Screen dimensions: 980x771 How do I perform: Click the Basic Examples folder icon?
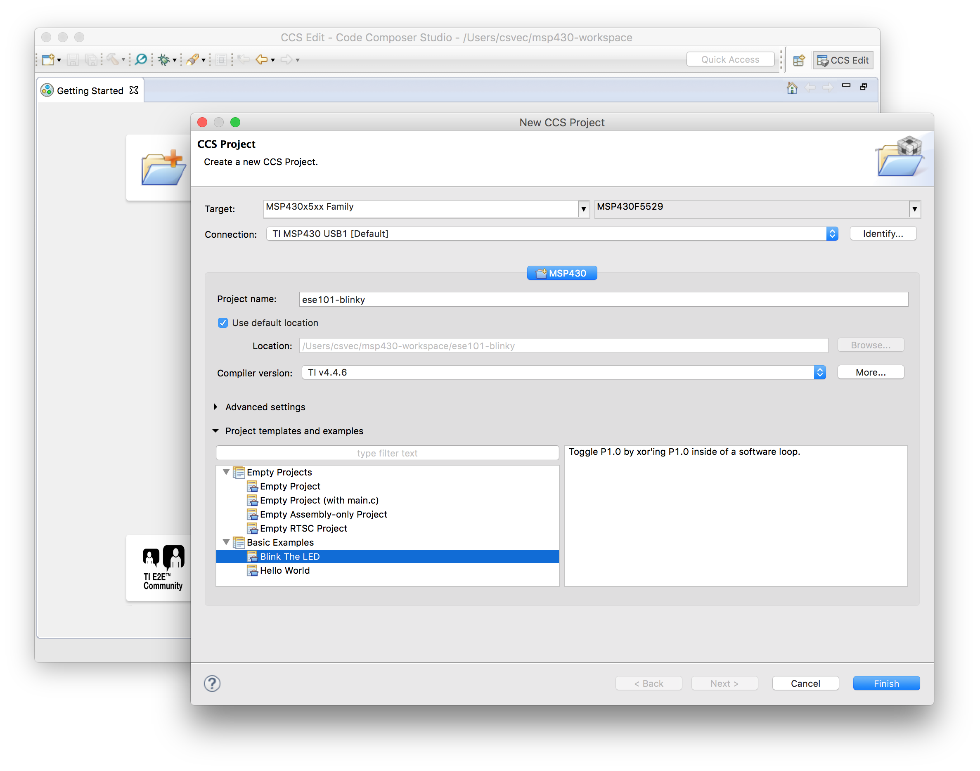(x=239, y=543)
